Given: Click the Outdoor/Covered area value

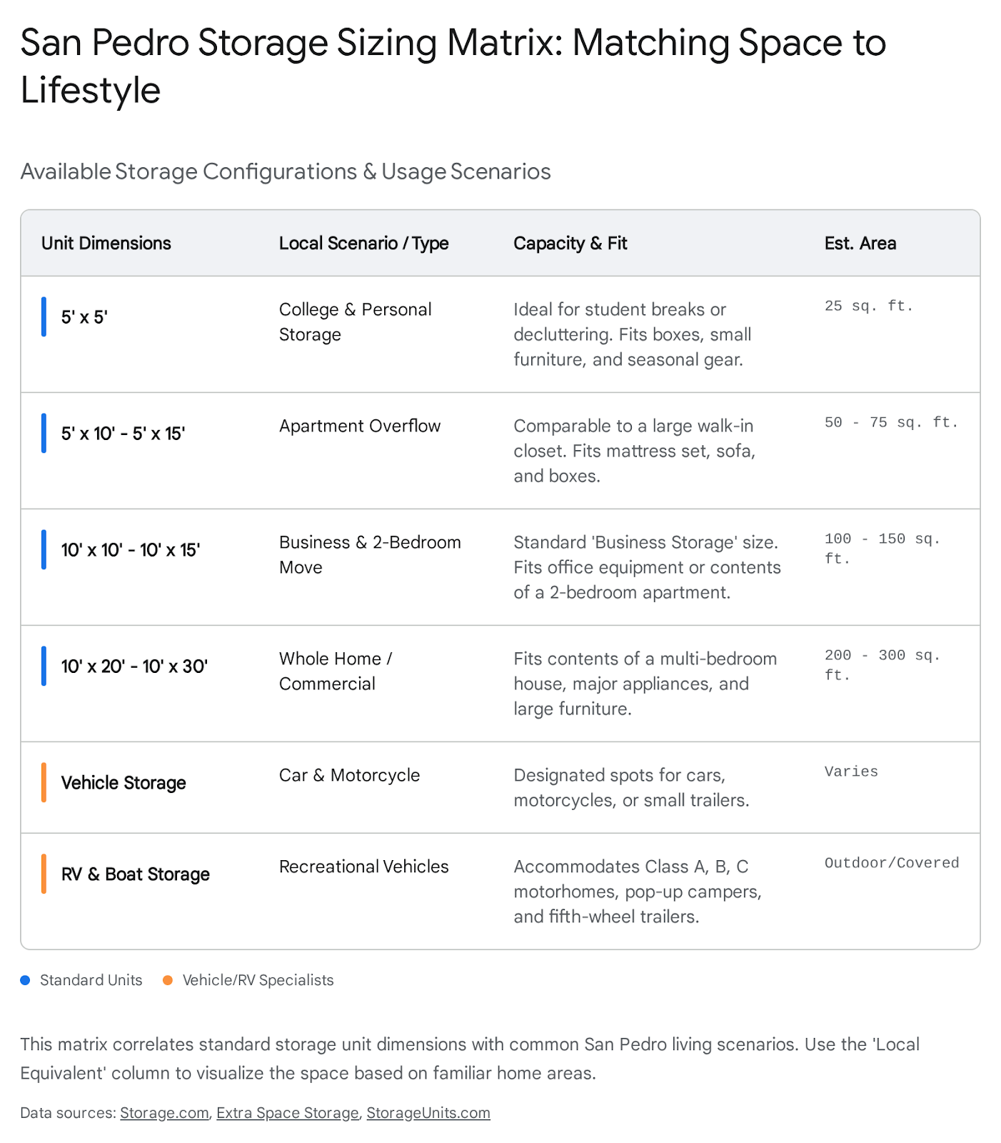Looking at the screenshot, I should pos(891,863).
